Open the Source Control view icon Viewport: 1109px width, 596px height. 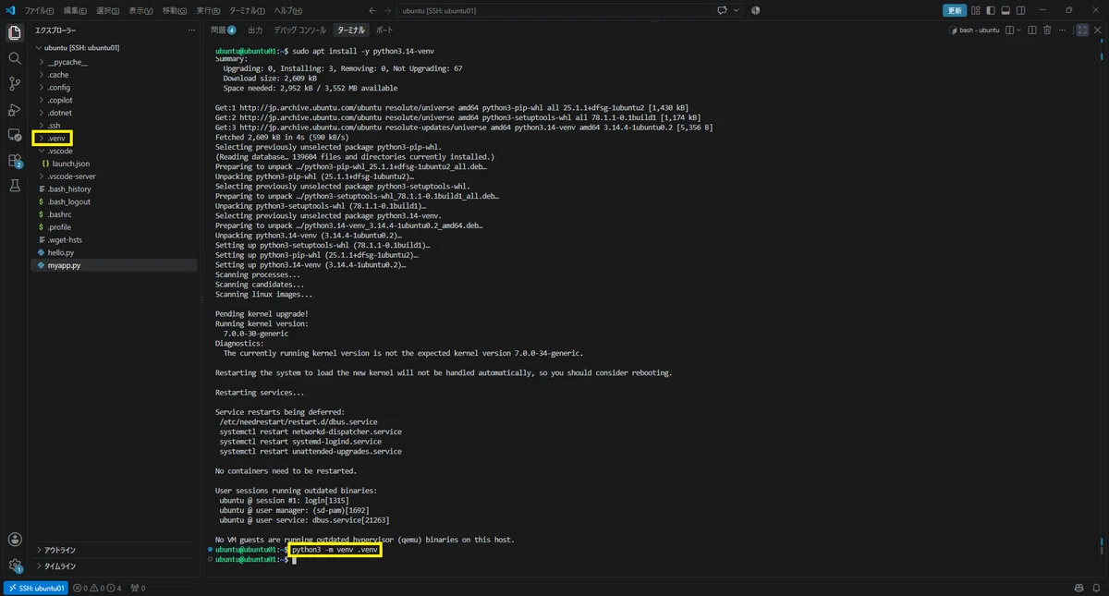(15, 84)
